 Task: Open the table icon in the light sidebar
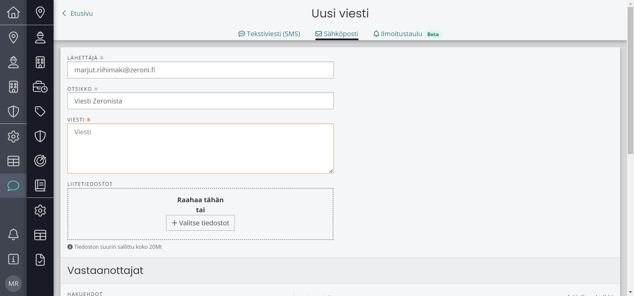pyautogui.click(x=13, y=161)
